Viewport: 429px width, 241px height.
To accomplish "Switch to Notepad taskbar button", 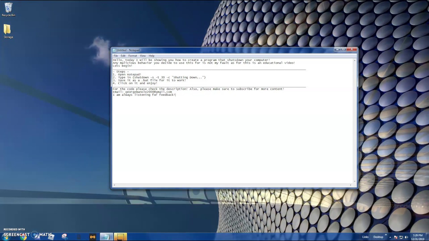I will pos(106,237).
